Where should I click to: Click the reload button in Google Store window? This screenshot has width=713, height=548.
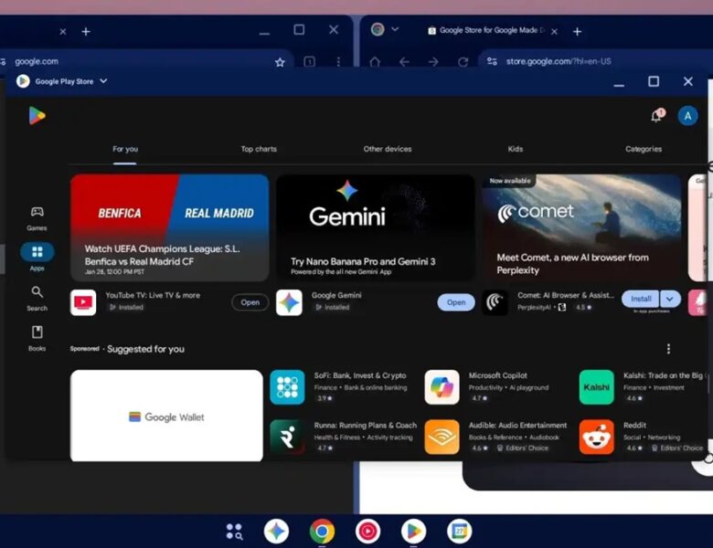click(x=463, y=62)
